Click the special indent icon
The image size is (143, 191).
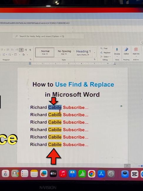[10, 55]
